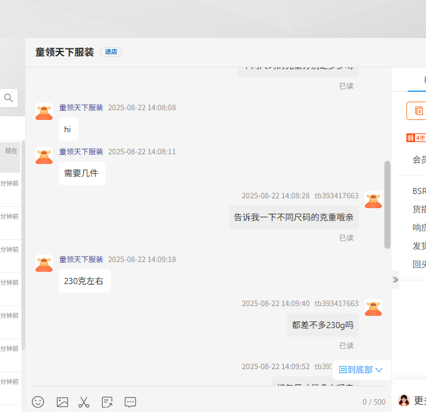
Task: Click the message bubble 需要几件
Action: point(81,173)
